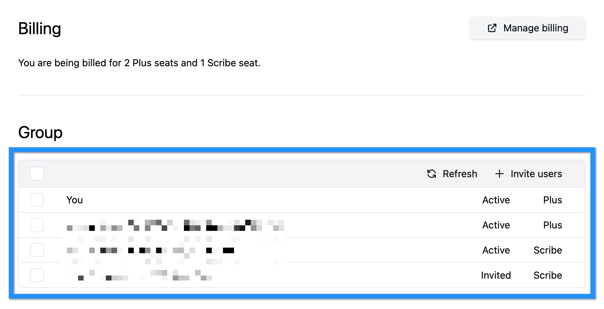Viewport: 604px width, 309px height.
Task: Click the Invited status label
Action: click(496, 275)
